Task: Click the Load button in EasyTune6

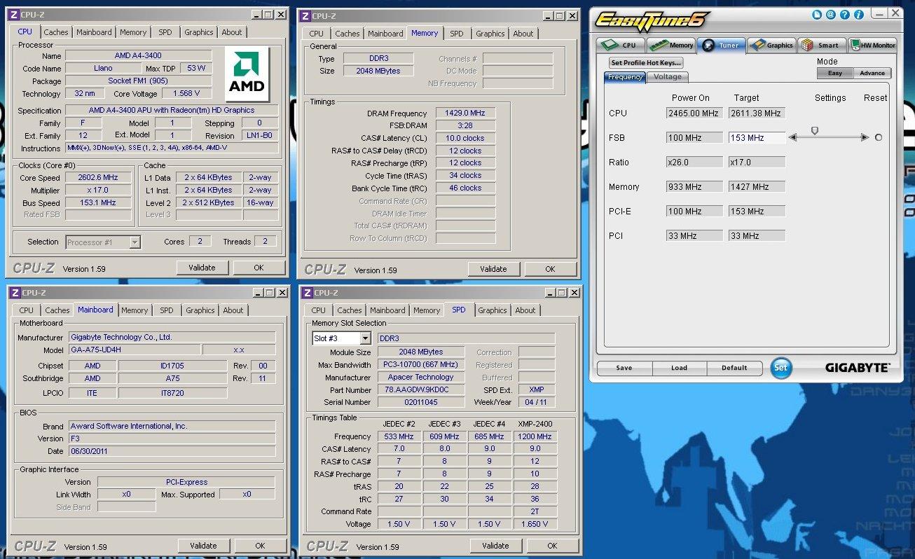Action: pos(679,368)
